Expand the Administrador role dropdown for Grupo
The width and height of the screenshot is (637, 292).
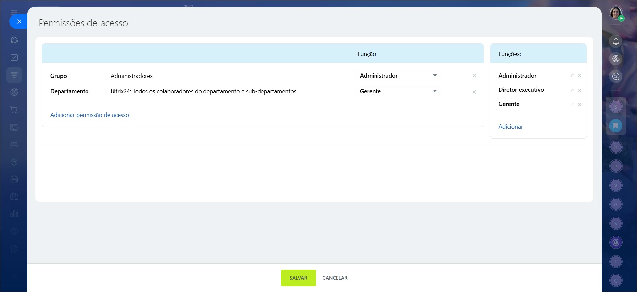point(399,75)
